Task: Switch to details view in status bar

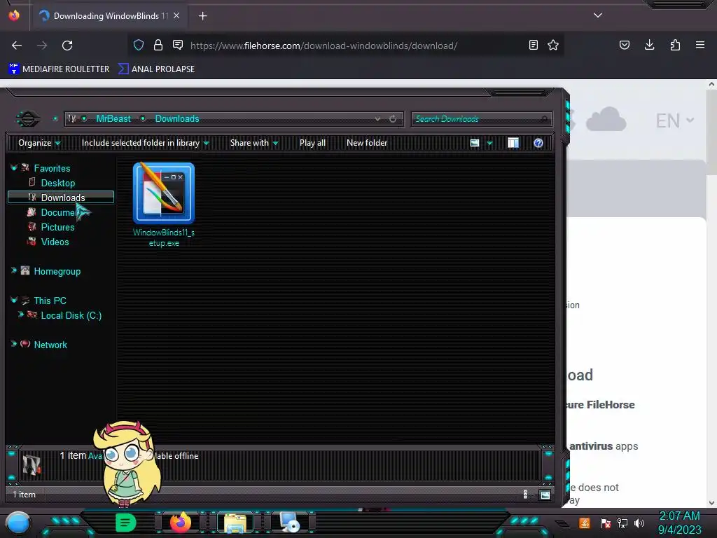Action: [x=525, y=495]
